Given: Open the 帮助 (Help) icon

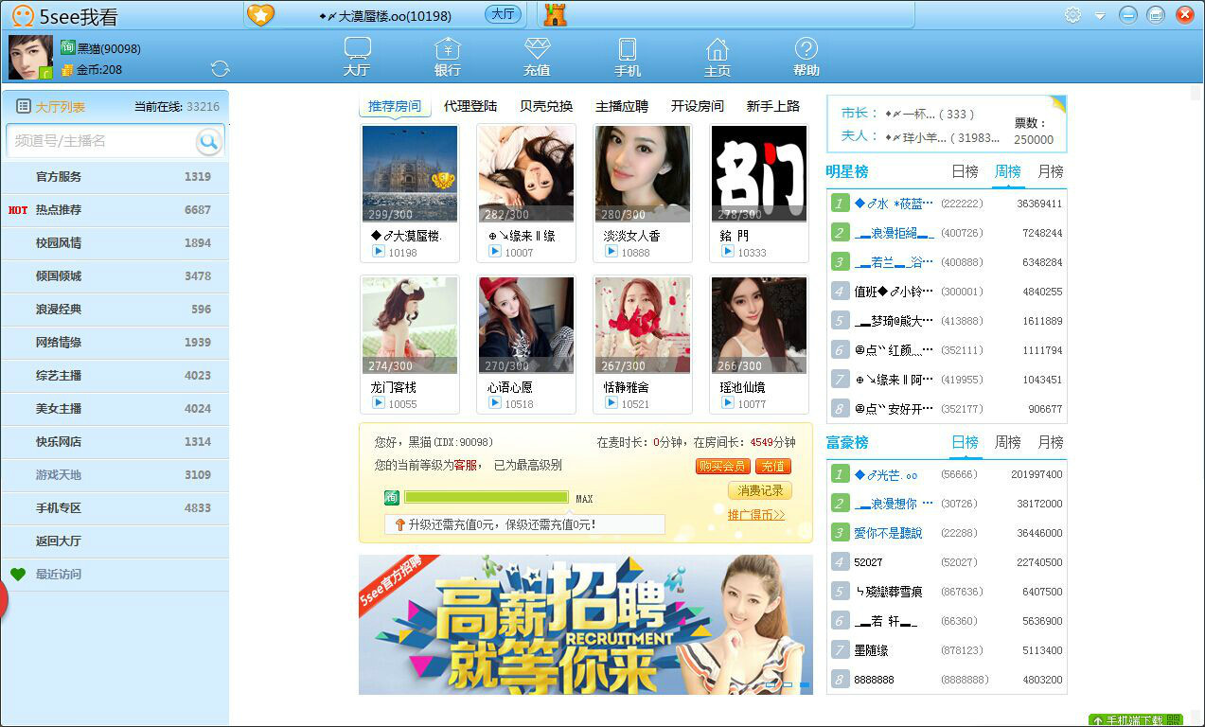Looking at the screenshot, I should pos(806,57).
